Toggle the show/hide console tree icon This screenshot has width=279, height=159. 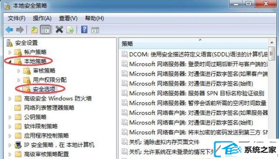tap(45, 30)
